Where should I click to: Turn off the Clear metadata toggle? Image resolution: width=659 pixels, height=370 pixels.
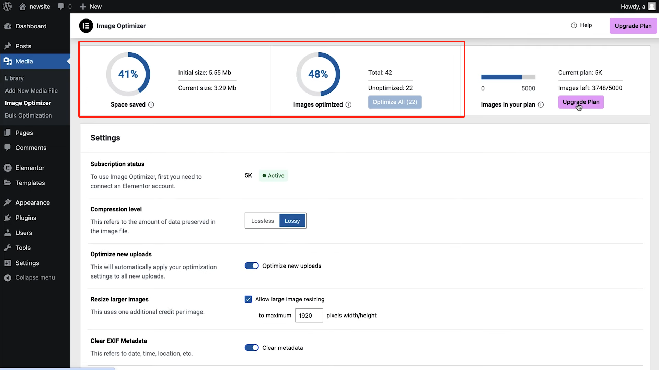(x=252, y=347)
